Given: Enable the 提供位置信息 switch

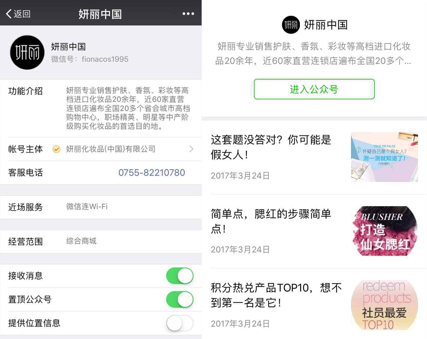Looking at the screenshot, I should (x=180, y=323).
